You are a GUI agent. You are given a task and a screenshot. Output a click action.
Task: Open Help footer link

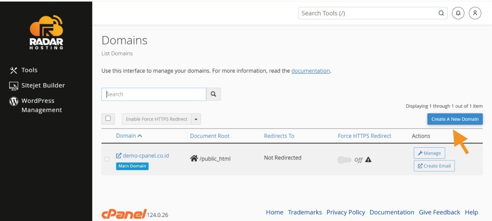pos(471,212)
